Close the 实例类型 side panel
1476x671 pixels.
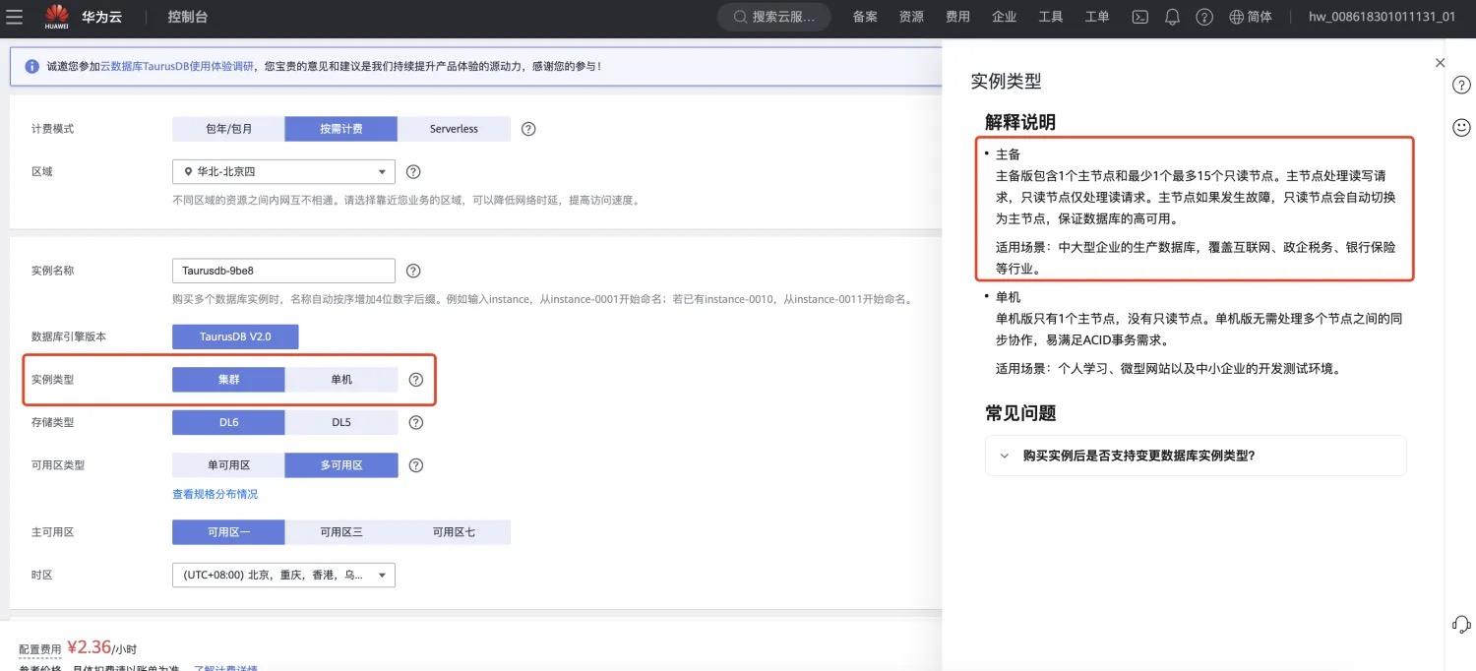point(1440,62)
